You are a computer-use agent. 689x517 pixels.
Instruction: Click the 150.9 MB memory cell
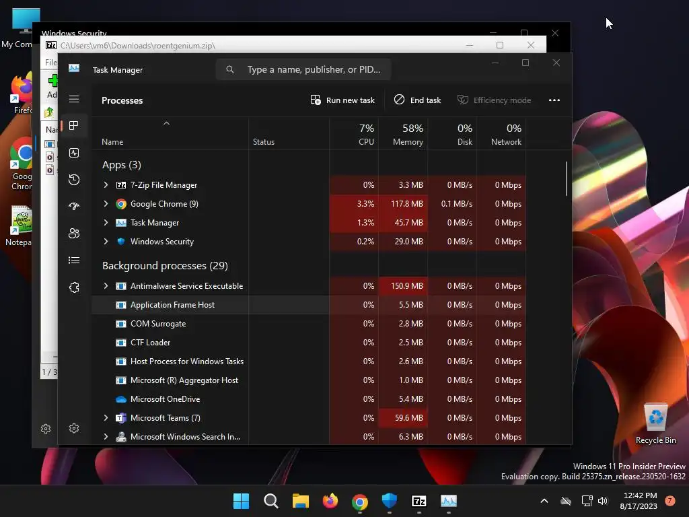click(x=403, y=285)
